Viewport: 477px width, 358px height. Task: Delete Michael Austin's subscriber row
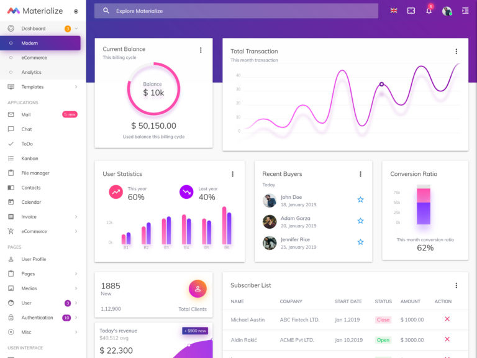click(x=447, y=319)
